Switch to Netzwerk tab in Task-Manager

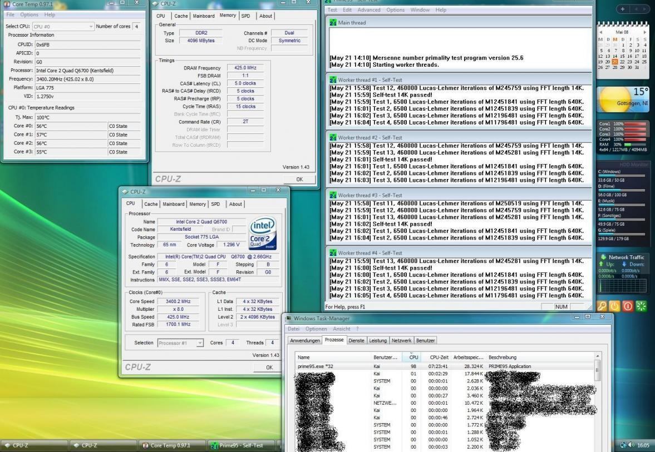(401, 341)
